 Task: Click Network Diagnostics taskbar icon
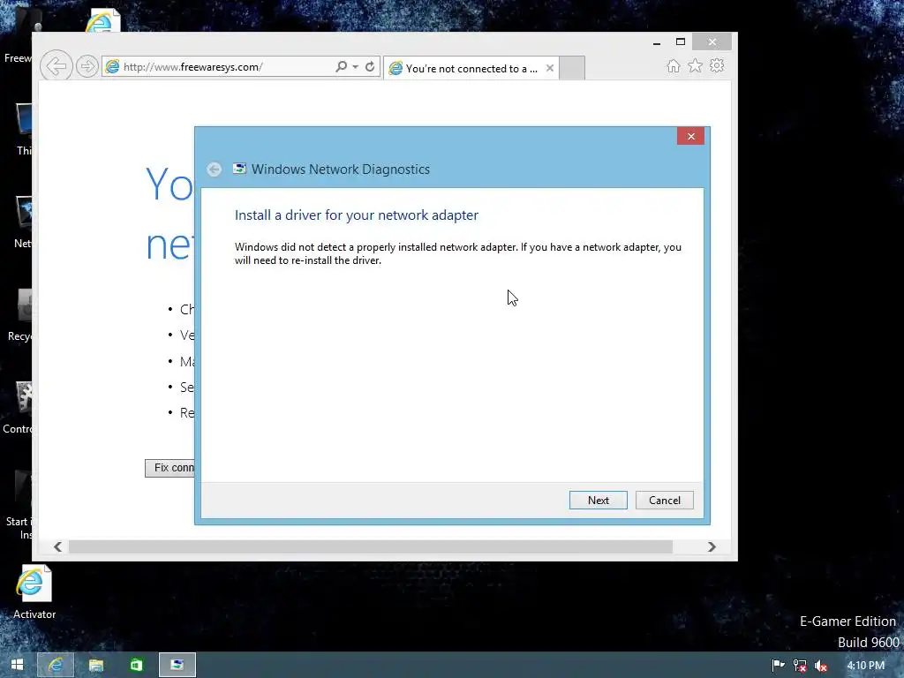coord(177,665)
